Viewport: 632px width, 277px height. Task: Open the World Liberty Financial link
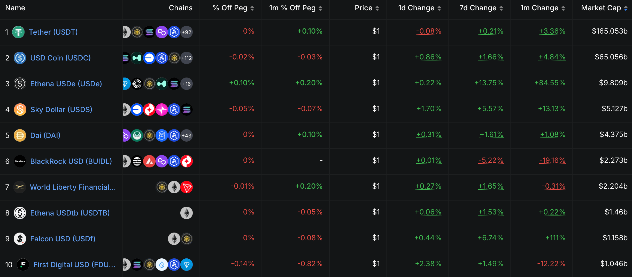[73, 187]
